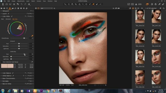Image resolution: width=166 pixels, height=93 pixels.
Task: Open the Capture tool tab camera icon
Action: click(4, 8)
